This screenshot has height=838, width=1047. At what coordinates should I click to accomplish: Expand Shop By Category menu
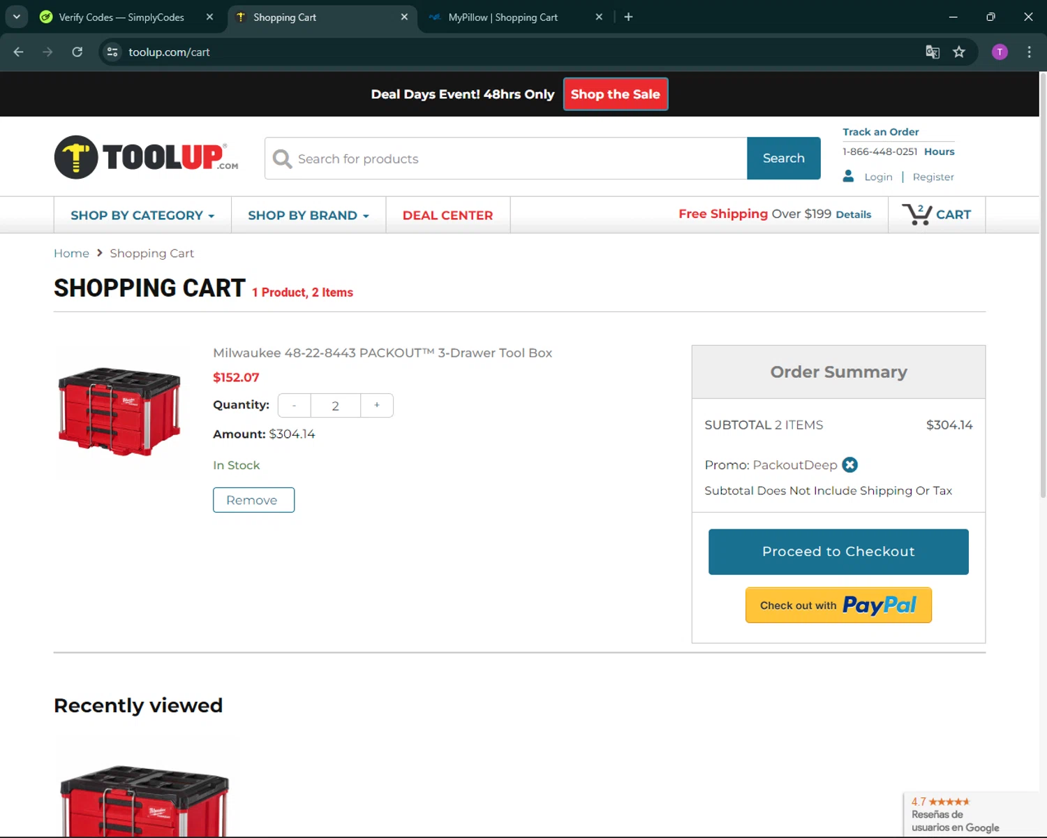click(142, 215)
